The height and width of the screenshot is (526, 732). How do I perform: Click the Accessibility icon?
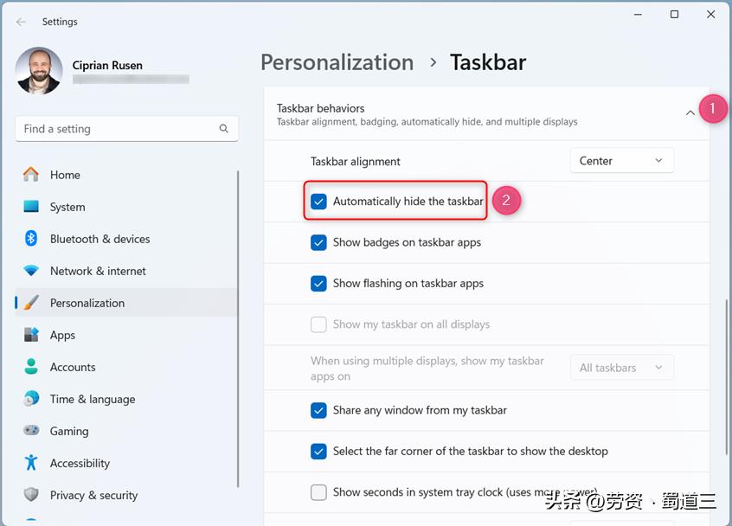tap(31, 463)
